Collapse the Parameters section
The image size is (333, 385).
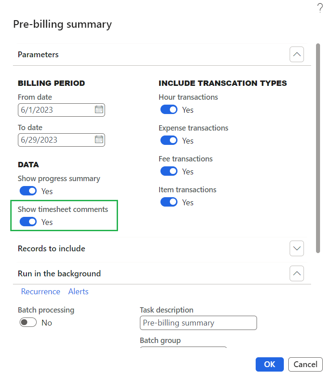[297, 55]
